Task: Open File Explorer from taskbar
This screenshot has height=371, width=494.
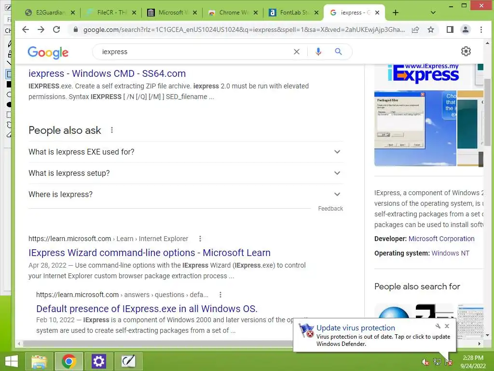Action: (39, 361)
